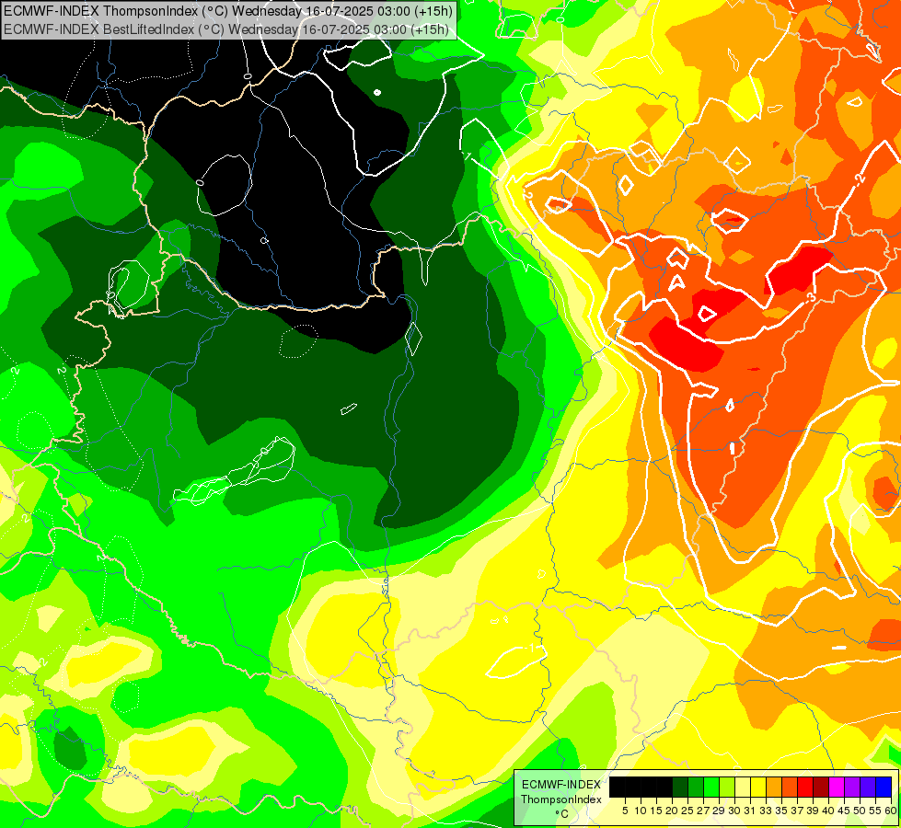Viewport: 901px width, 828px height.
Task: Pick the bright green 27–29 legend swatch
Action: click(x=711, y=787)
